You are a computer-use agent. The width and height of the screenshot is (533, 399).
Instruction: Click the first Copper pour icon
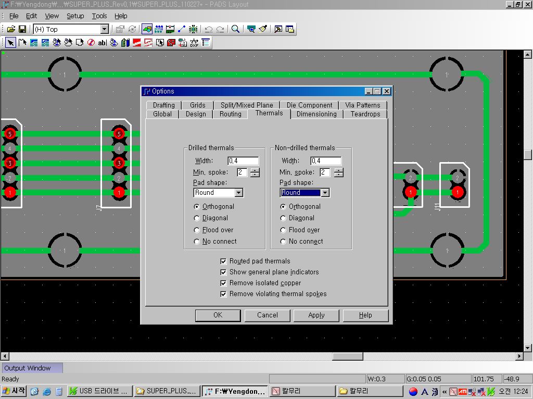tap(34, 43)
